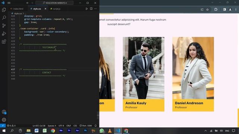Open Google Chrome from the taskbar

tap(53, 131)
